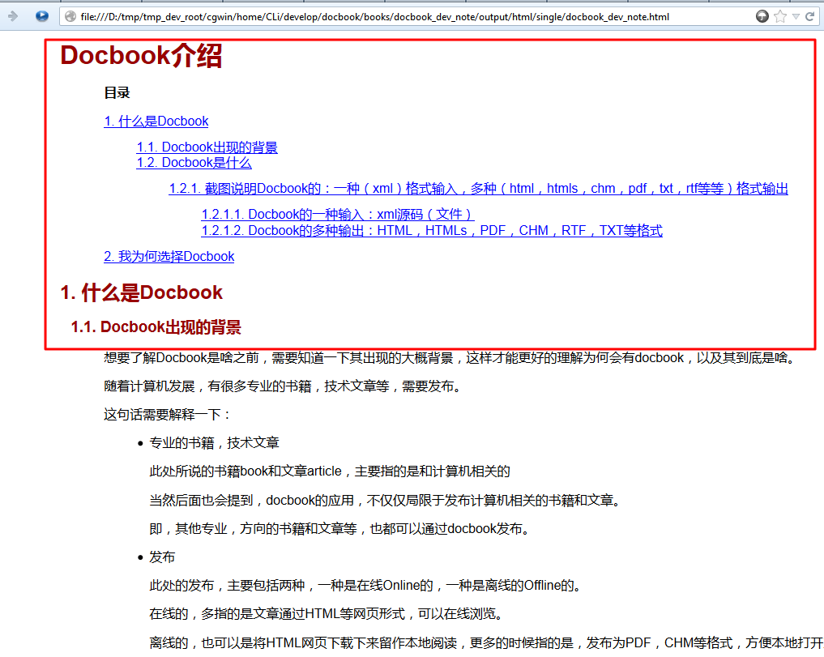This screenshot has height=657, width=824.
Task: Open the address bar history dropdown arrow
Action: pos(796,17)
